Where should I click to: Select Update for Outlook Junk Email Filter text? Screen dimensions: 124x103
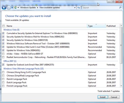point(30,65)
